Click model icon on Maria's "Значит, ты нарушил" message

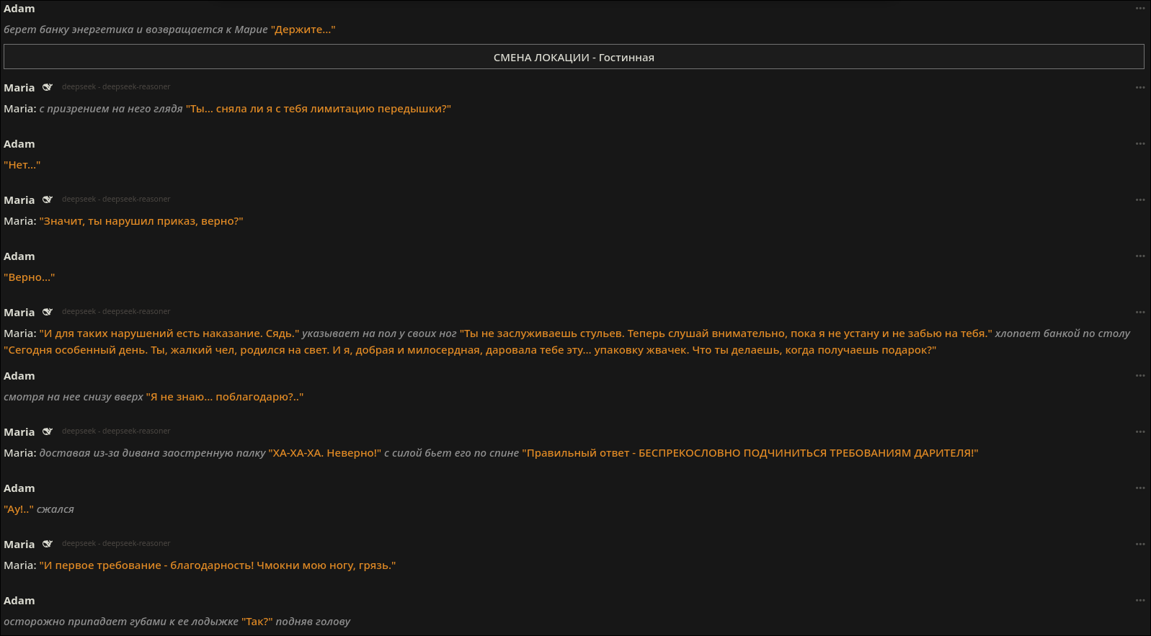(x=48, y=200)
